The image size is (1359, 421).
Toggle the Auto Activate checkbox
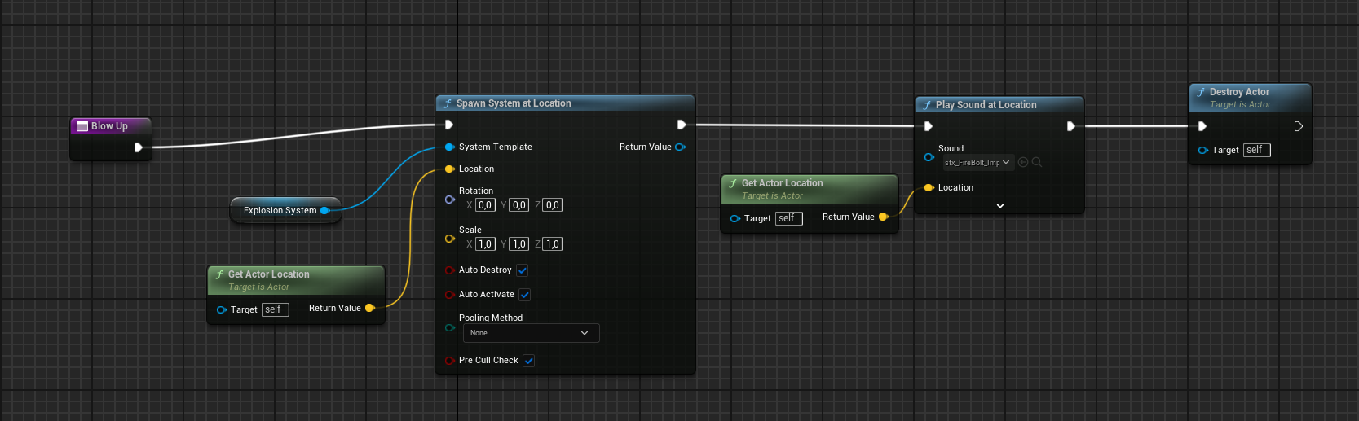tap(525, 295)
